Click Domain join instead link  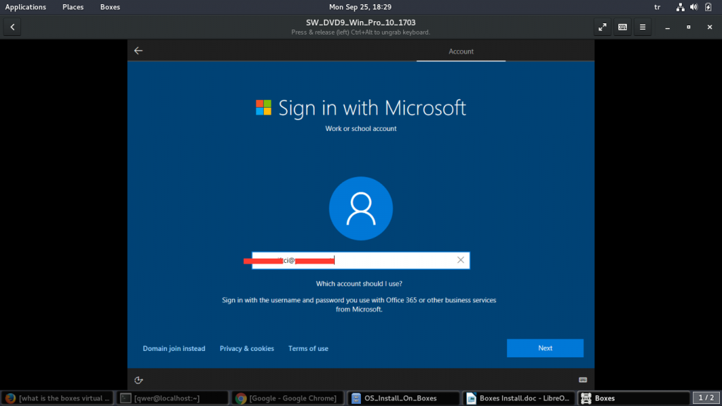(174, 348)
